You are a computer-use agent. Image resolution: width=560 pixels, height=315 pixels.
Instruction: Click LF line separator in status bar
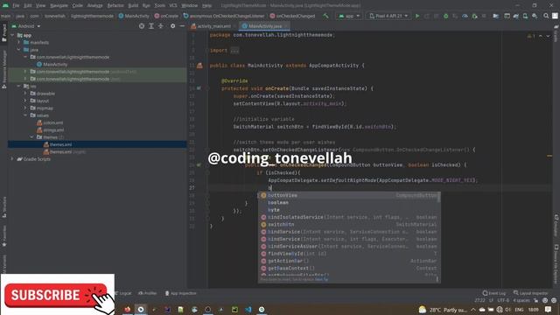(x=491, y=300)
